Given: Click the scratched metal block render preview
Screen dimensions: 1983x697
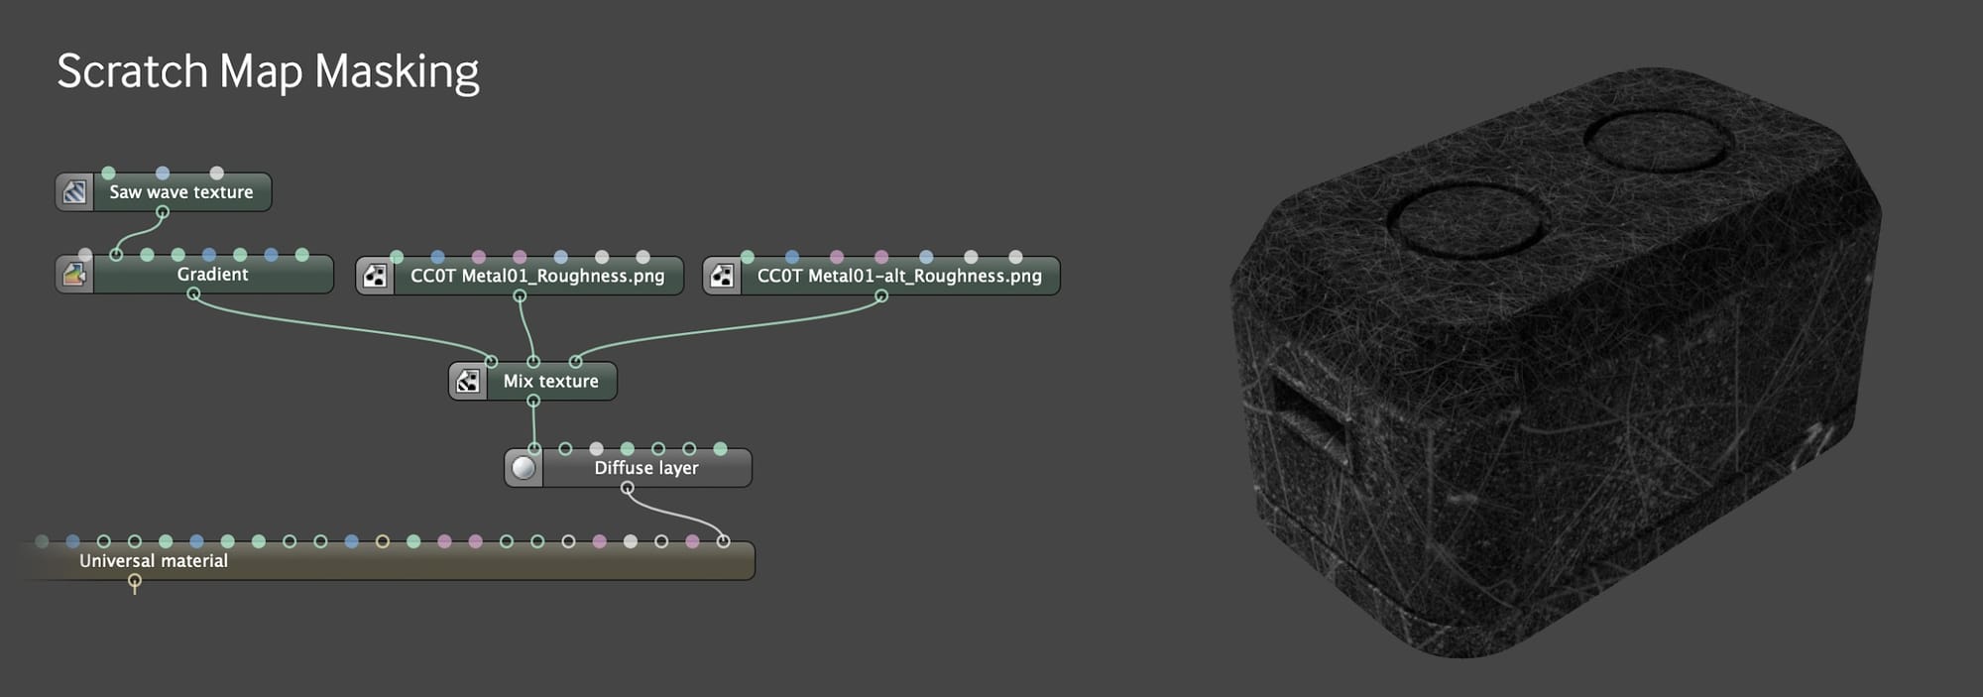Looking at the screenshot, I should pyautogui.click(x=1555, y=362).
